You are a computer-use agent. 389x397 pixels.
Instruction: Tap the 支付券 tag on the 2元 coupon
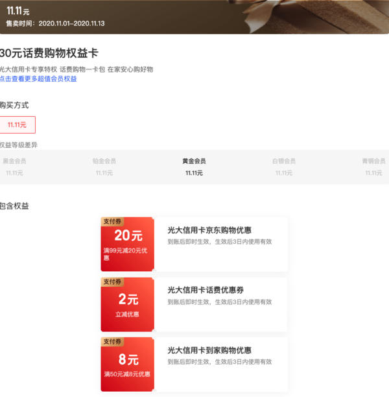(112, 282)
